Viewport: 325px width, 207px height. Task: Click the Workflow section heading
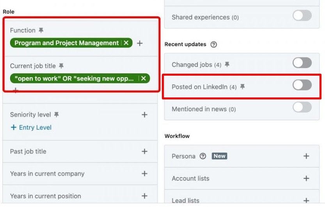tap(177, 136)
